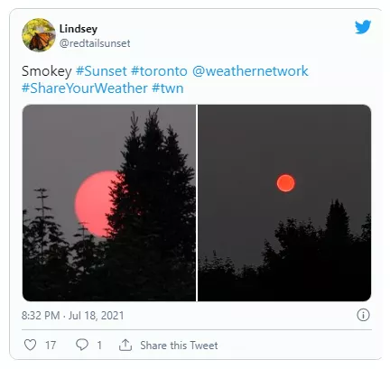Visit the @weathernetwork mention
The height and width of the screenshot is (369, 390).
250,71
